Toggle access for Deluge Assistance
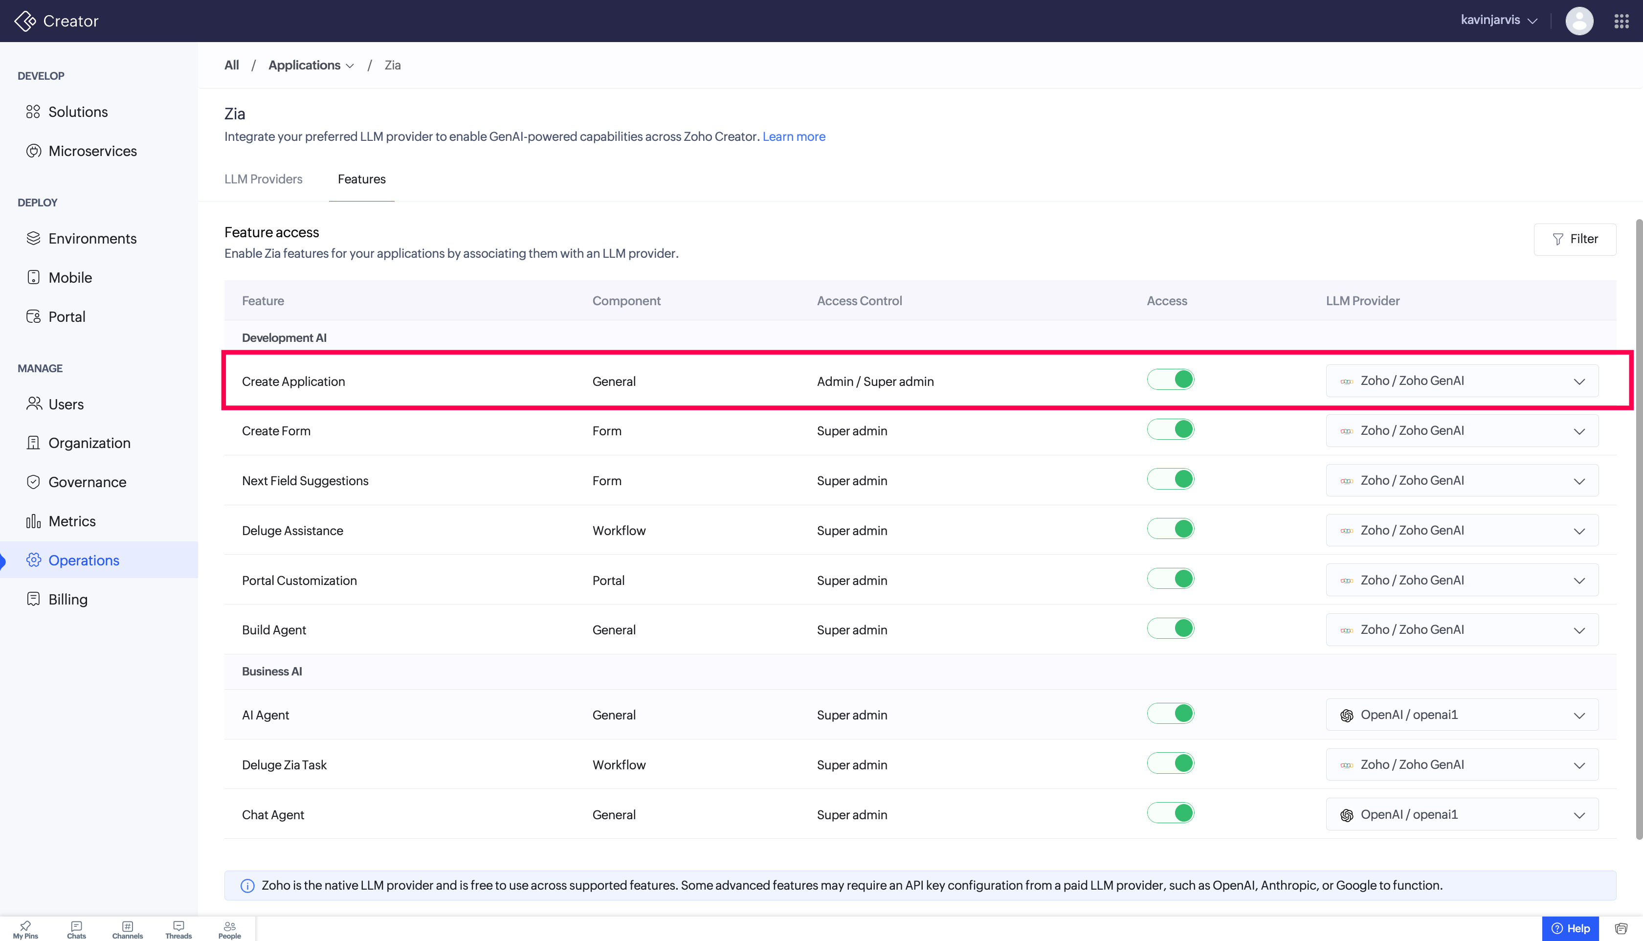Image resolution: width=1643 pixels, height=941 pixels. tap(1171, 529)
